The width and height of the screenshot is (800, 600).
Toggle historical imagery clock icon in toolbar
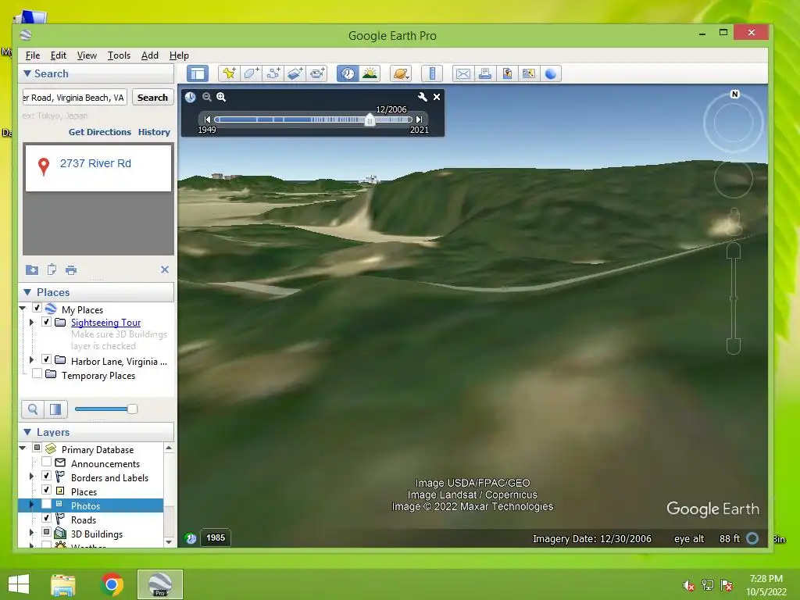point(348,73)
